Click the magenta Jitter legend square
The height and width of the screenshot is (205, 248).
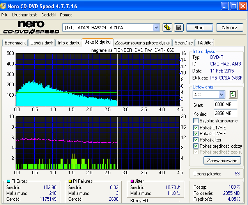132,181
